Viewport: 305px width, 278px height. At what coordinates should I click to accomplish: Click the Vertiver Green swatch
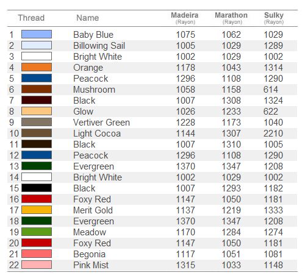tap(37, 122)
